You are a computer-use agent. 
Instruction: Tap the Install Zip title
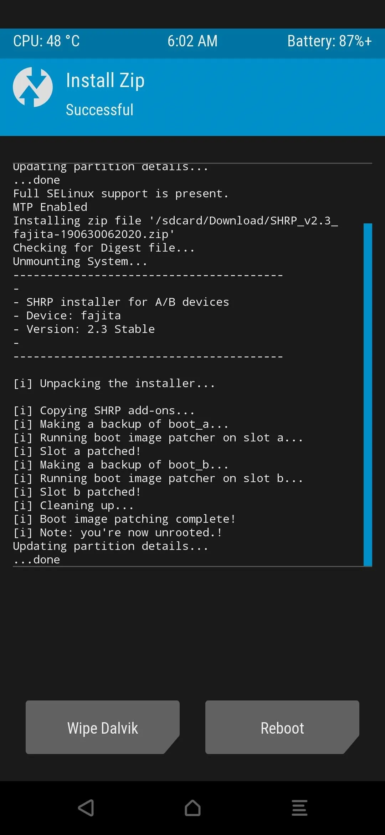(106, 81)
